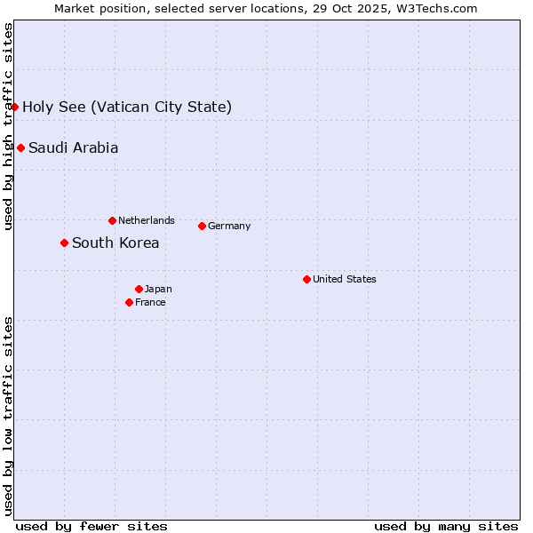The height and width of the screenshot is (533, 533).
Task: Click the 'United States' label
Action: point(345,280)
